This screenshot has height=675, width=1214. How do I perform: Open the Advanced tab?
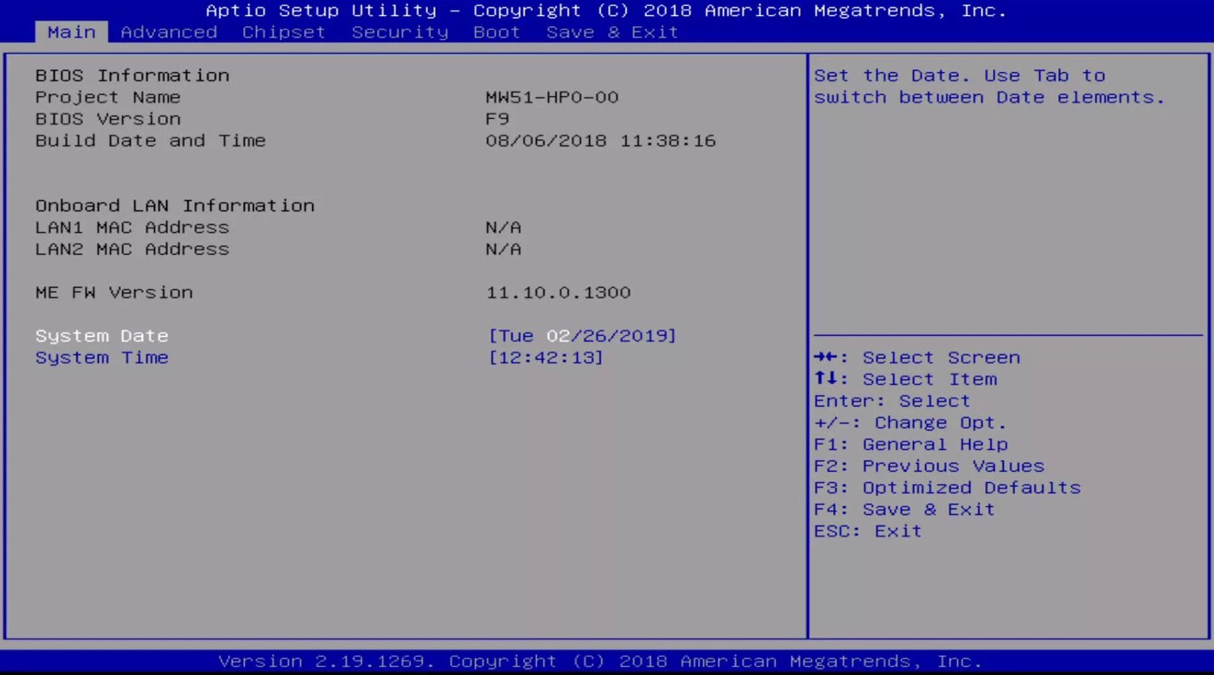tap(169, 32)
